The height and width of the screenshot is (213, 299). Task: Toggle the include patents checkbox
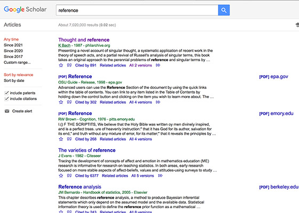pos(6,93)
